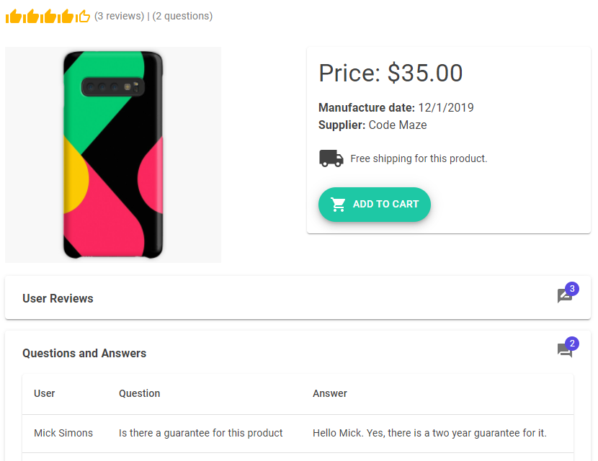Image resolution: width=598 pixels, height=461 pixels.
Task: Click the Price: $35.00 heading
Action: (391, 73)
